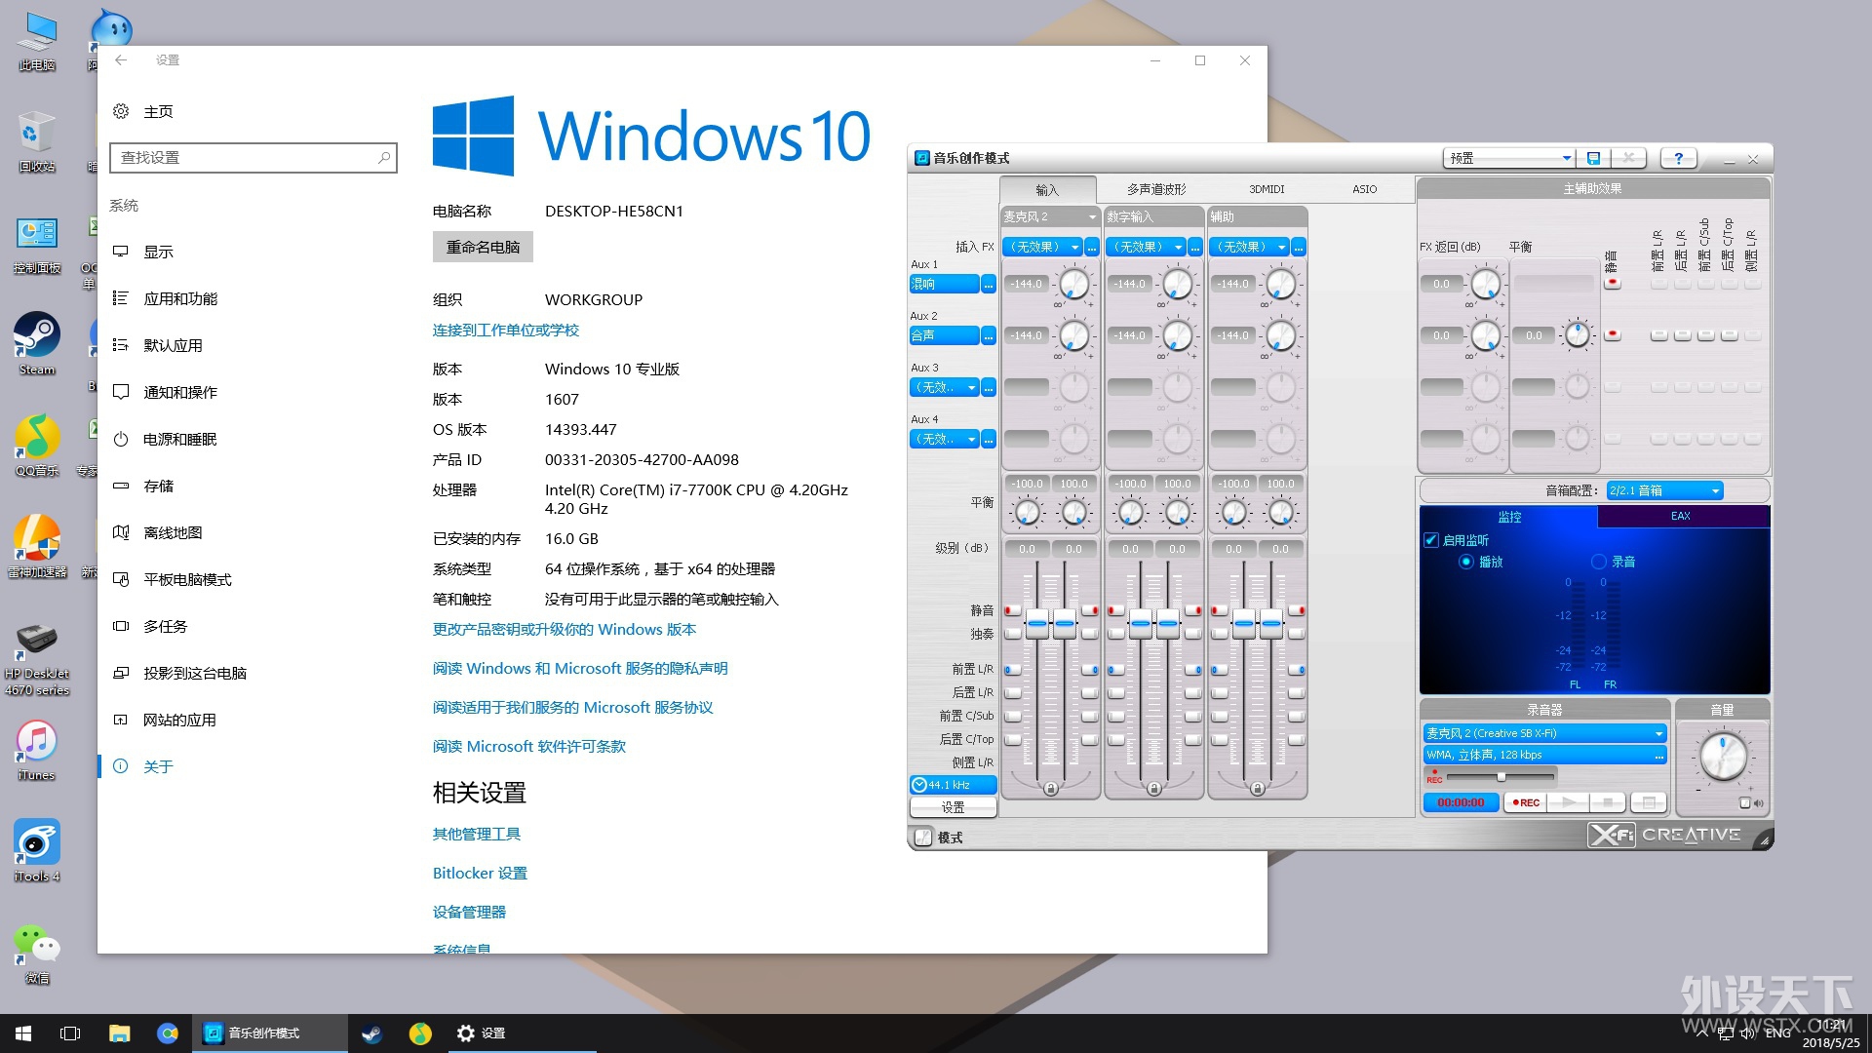1872x1053 pixels.
Task: Toggle 麦克风 2 left 前置 L/R routing
Action: click(x=1013, y=670)
